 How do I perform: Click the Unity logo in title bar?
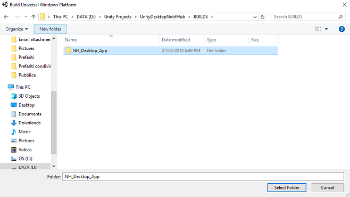tap(5, 4)
